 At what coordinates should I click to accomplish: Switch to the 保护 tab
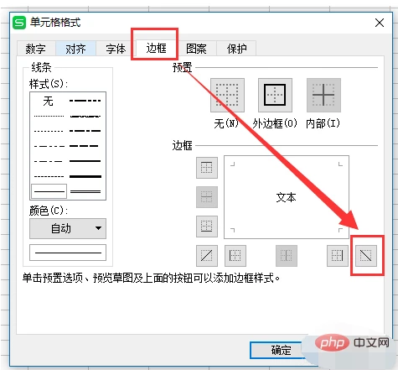pos(236,49)
